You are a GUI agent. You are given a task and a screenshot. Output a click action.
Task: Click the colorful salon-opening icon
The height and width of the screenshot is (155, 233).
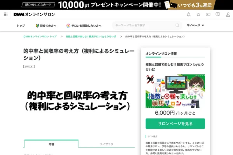click(68, 26)
